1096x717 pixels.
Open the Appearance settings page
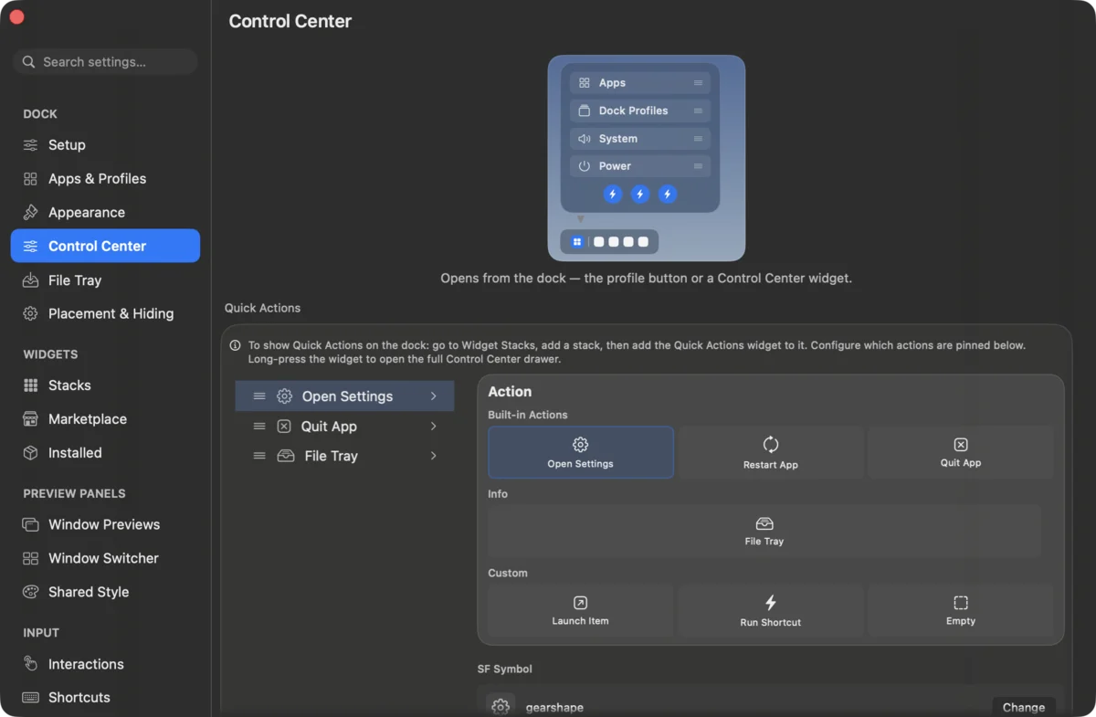pyautogui.click(x=105, y=213)
